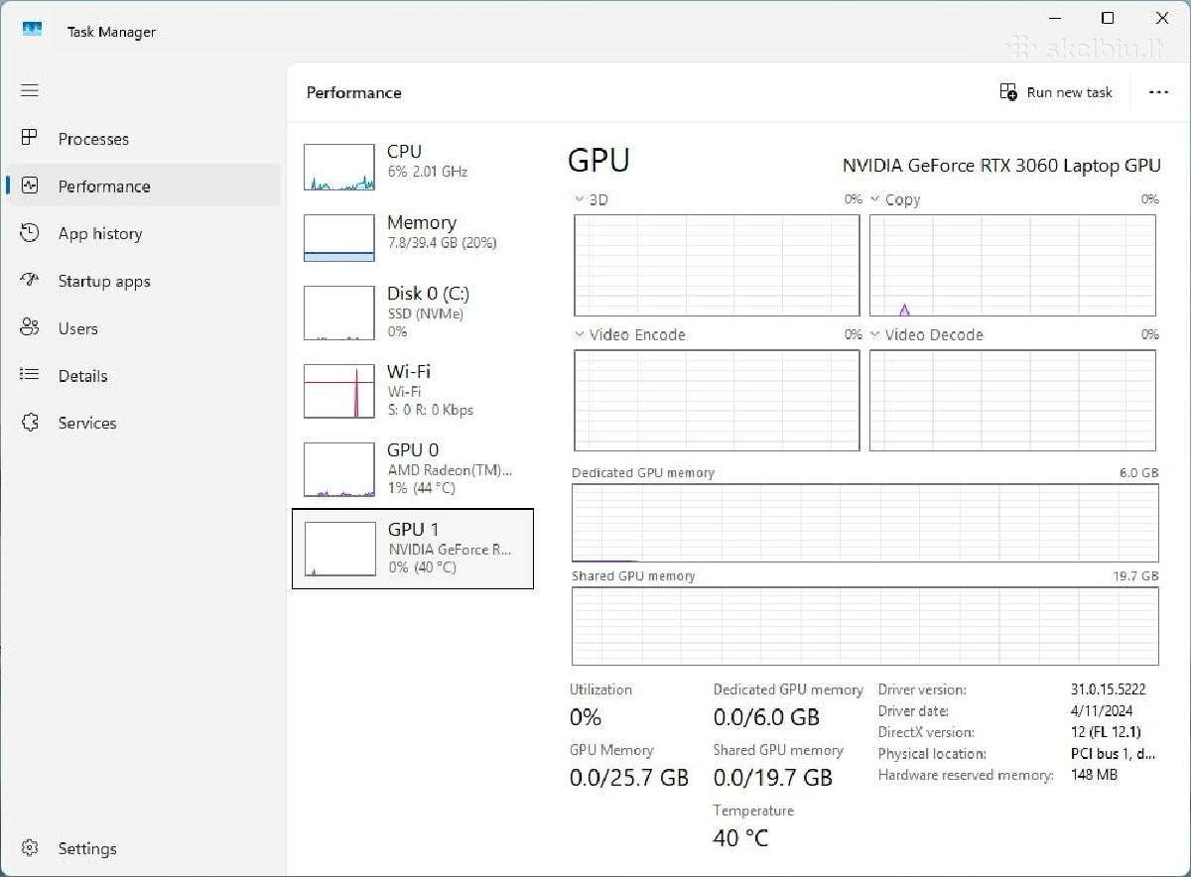This screenshot has width=1191, height=877.
Task: Open the 3D engine dropdown chevron
Action: point(579,199)
